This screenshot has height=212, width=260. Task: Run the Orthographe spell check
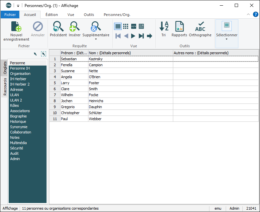(x=200, y=27)
